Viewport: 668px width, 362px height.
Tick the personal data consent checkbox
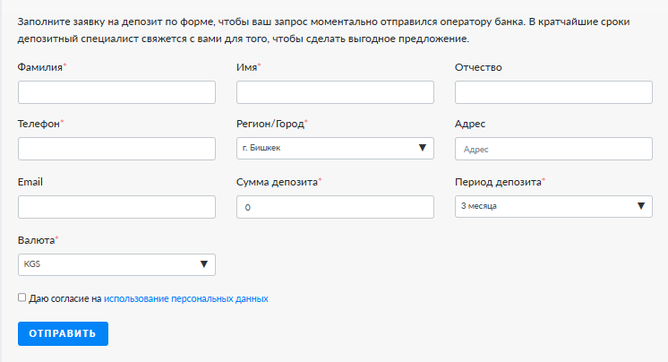click(x=21, y=297)
